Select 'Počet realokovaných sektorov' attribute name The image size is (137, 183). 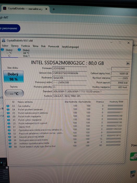point(33,113)
